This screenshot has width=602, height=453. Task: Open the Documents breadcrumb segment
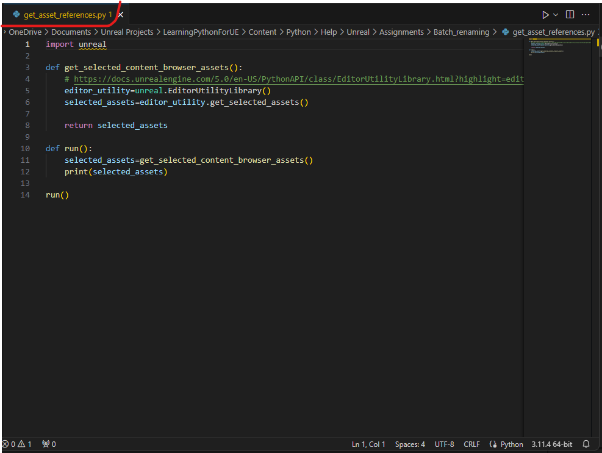click(x=71, y=32)
